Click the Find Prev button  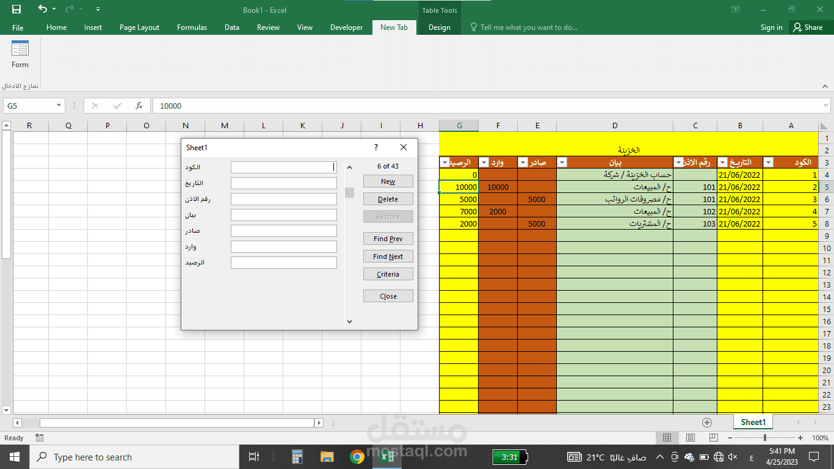coord(388,239)
